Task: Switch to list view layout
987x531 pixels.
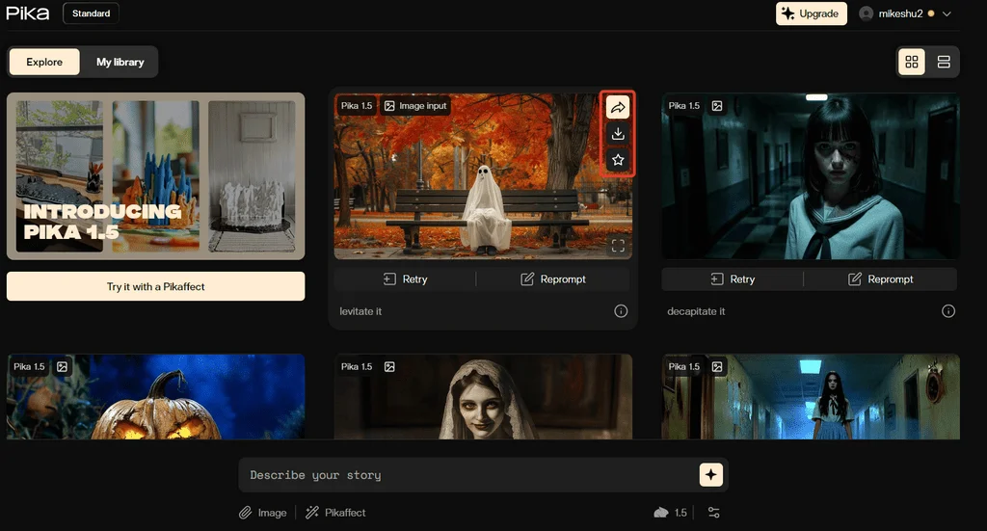Action: point(944,62)
